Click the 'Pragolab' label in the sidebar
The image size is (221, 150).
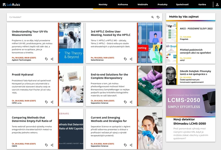click(184, 39)
